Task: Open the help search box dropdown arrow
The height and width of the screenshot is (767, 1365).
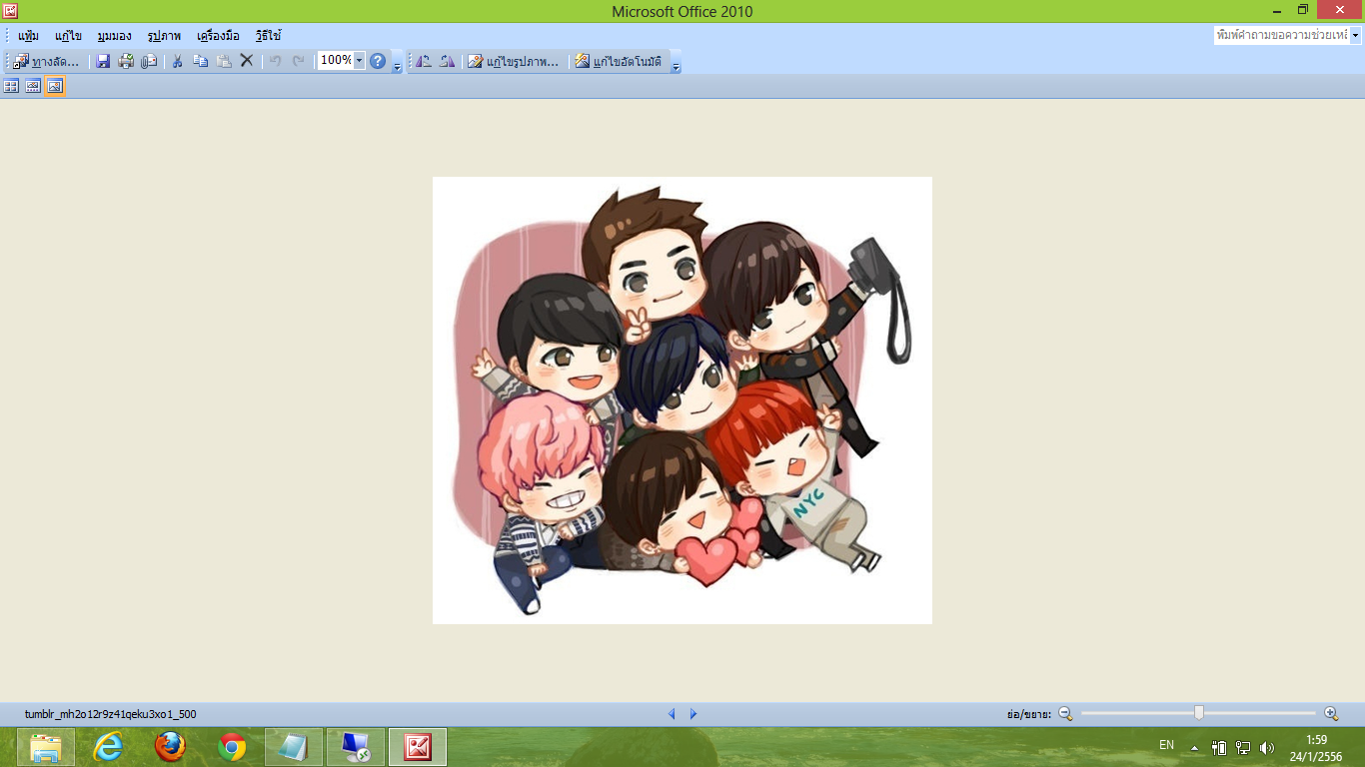Action: click(1356, 36)
